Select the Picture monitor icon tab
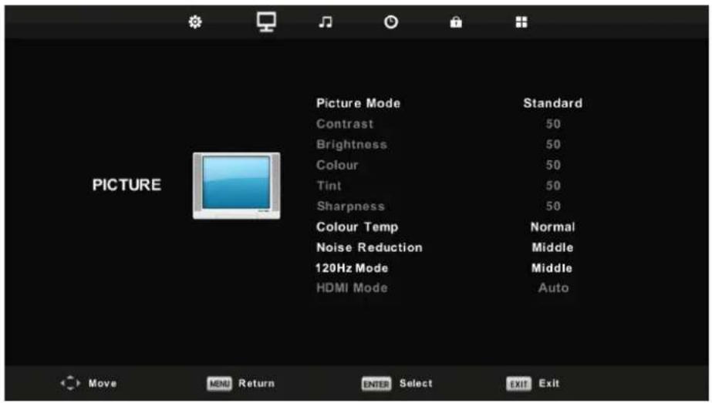 [x=266, y=22]
